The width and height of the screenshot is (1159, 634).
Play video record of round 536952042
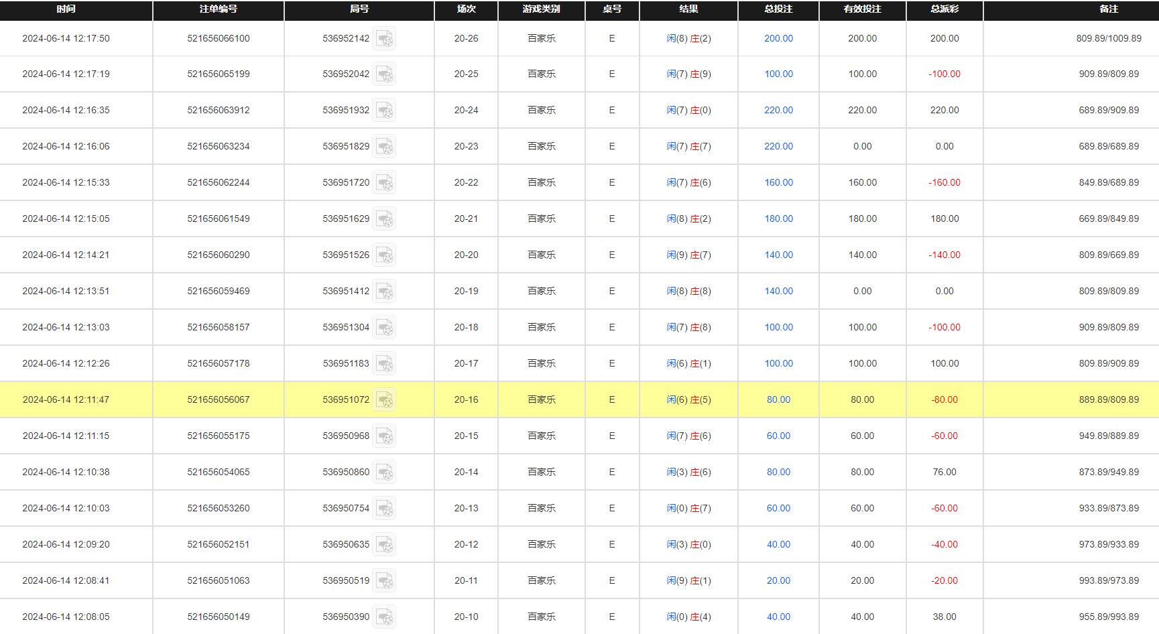pos(384,74)
